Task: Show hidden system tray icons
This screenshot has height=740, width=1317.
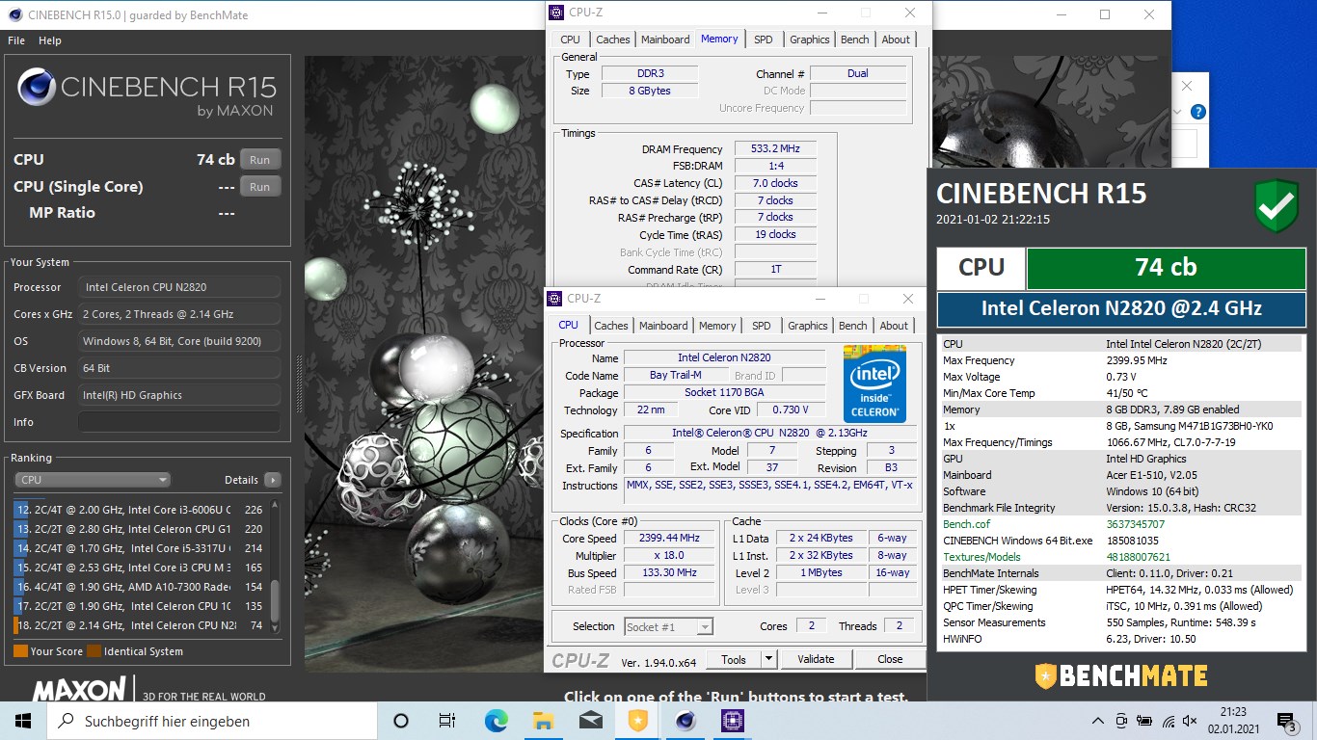Action: point(1098,721)
